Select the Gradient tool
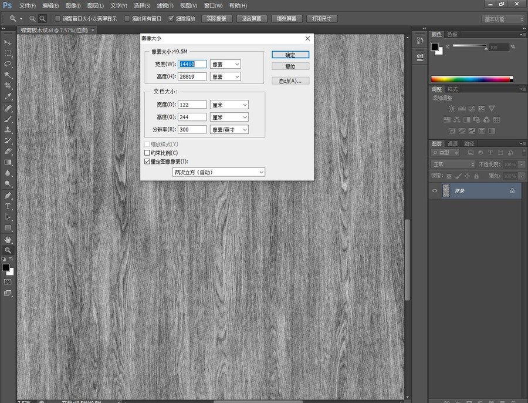 click(x=8, y=162)
